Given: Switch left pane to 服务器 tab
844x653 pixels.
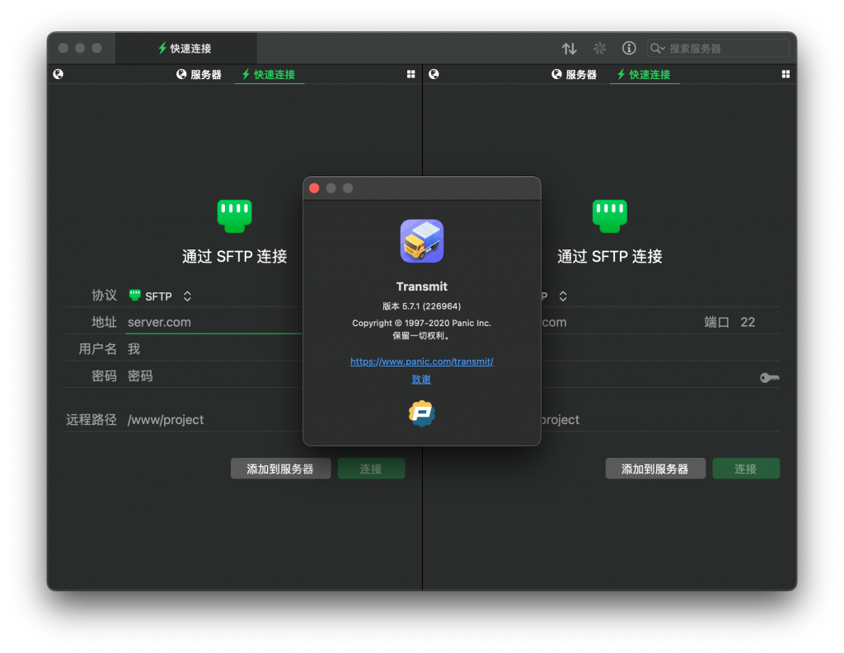Looking at the screenshot, I should (199, 74).
